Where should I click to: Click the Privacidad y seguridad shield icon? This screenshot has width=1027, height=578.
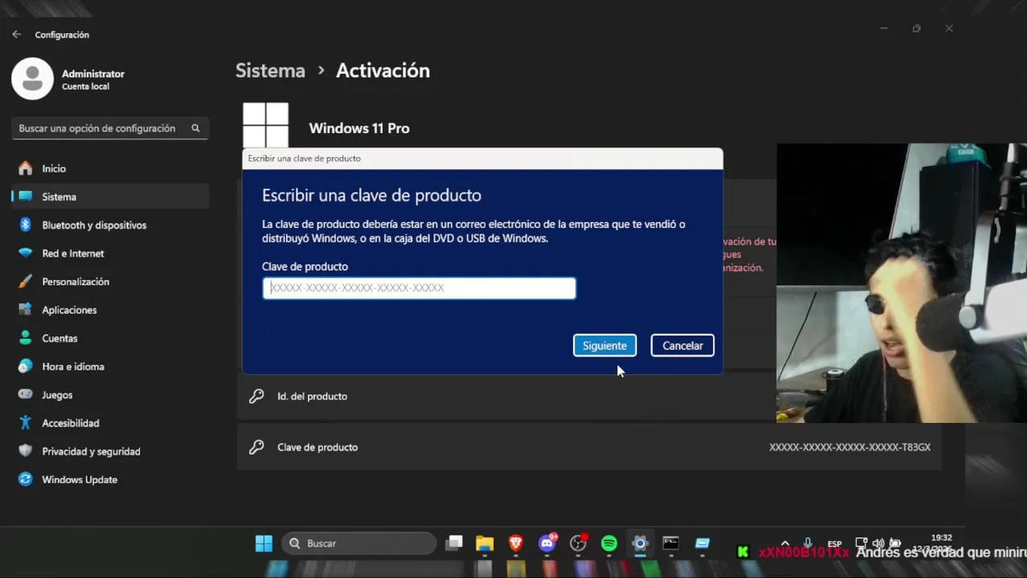click(x=26, y=451)
